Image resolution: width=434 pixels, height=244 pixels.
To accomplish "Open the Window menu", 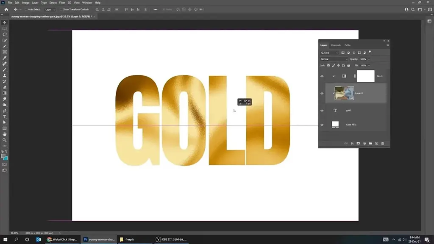I will pos(87,3).
